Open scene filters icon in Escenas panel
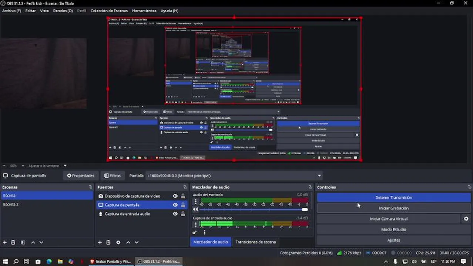This screenshot has height=266, width=473. pyautogui.click(x=23, y=242)
